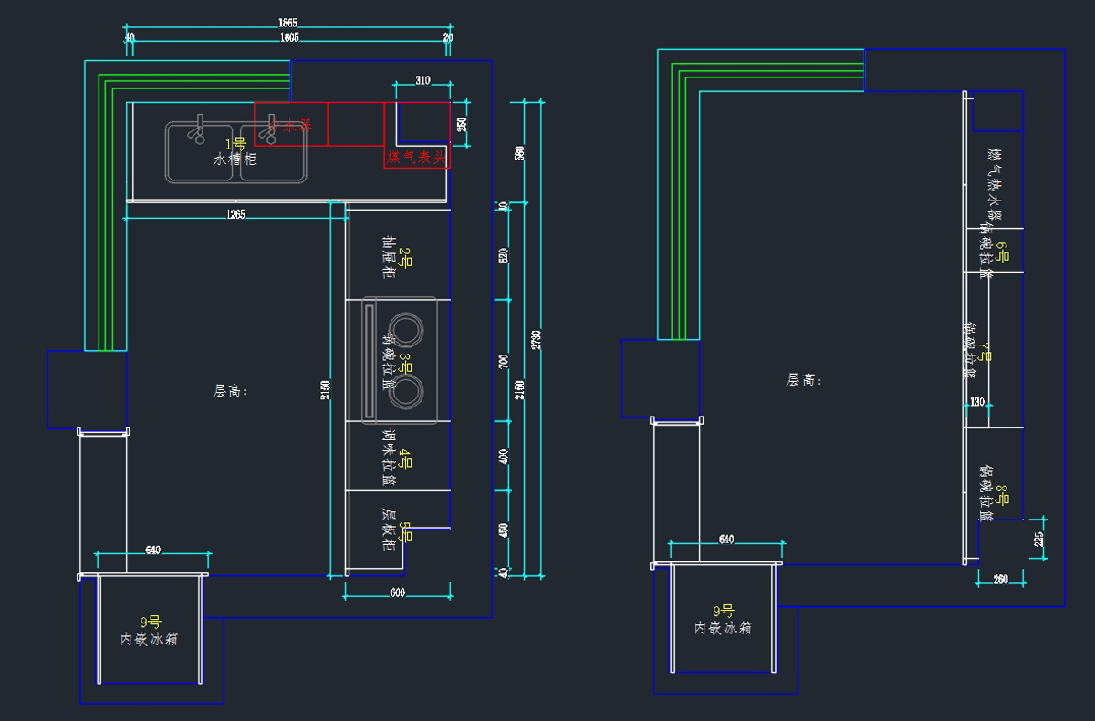Select the upper burner of the cooktop
Image resolution: width=1095 pixels, height=721 pixels.
[x=404, y=326]
